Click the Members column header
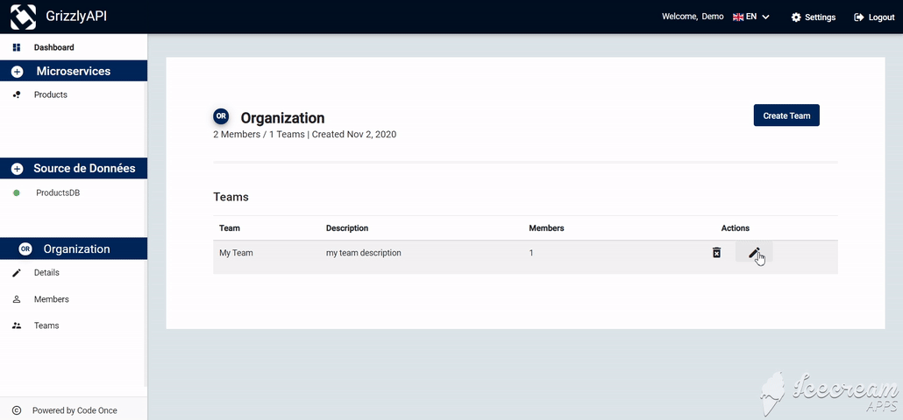The image size is (903, 420). pyautogui.click(x=546, y=228)
